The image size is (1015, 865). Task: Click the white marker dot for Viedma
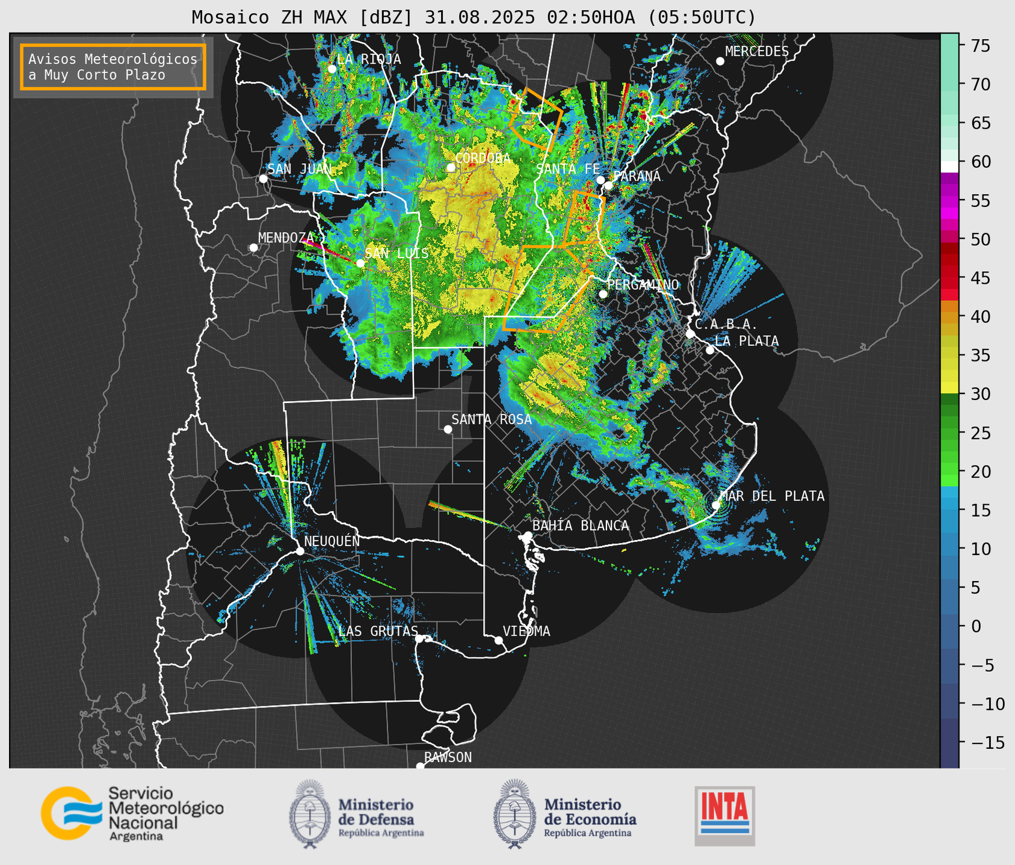pos(498,640)
